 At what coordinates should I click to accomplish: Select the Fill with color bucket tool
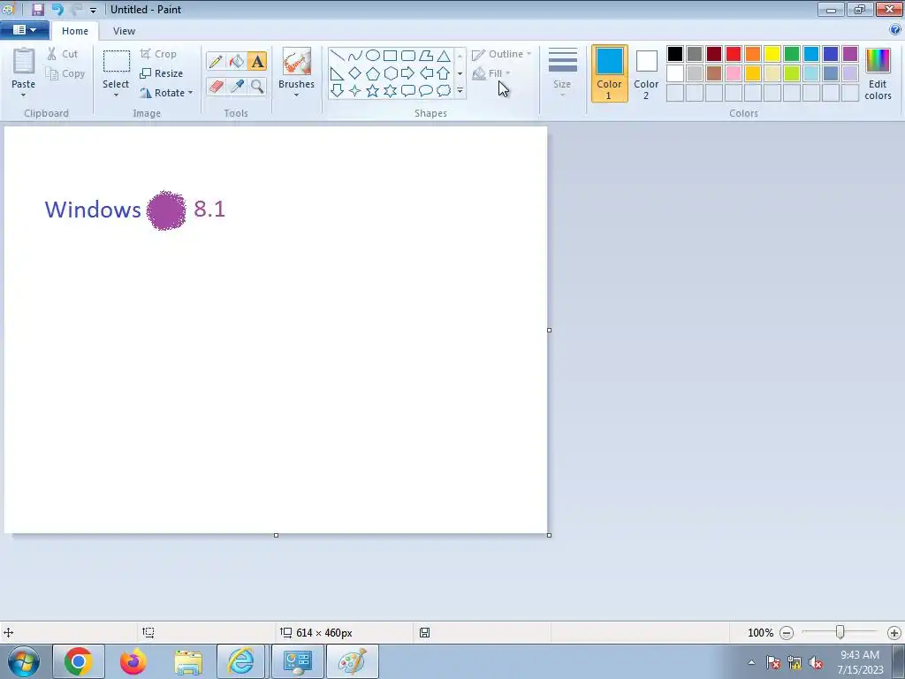[237, 61]
